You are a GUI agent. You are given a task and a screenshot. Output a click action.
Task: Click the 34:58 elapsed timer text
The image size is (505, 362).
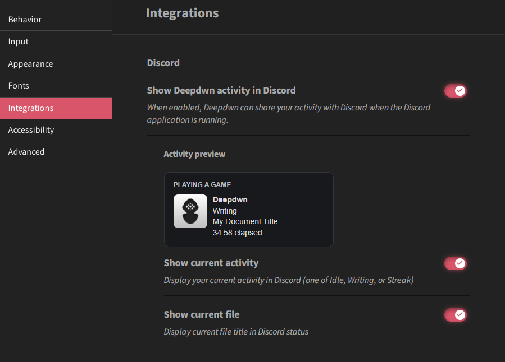click(238, 233)
